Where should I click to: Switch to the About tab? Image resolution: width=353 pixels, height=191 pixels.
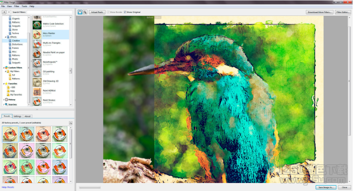click(x=28, y=116)
